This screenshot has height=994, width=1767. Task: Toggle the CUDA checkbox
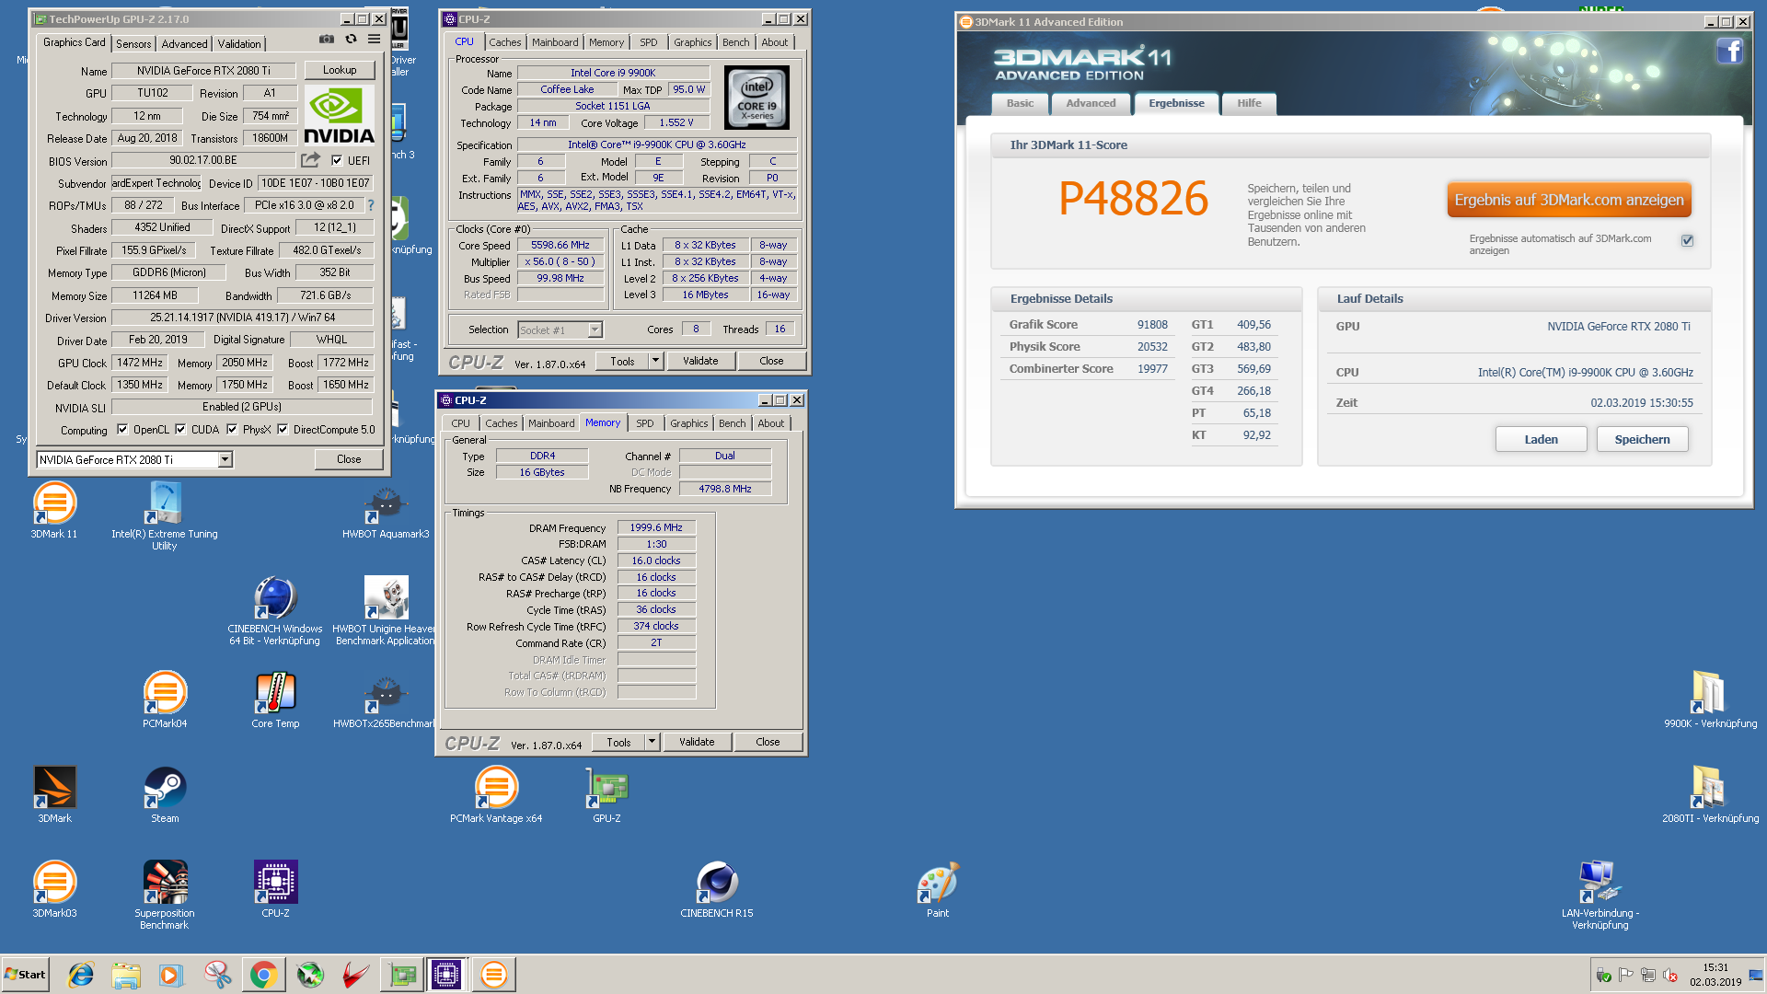coord(180,429)
